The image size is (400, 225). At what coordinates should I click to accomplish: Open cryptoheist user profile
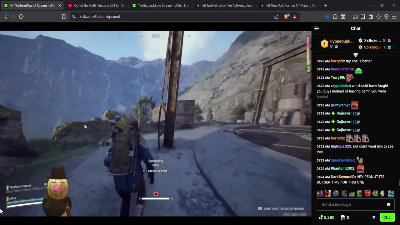341,86
